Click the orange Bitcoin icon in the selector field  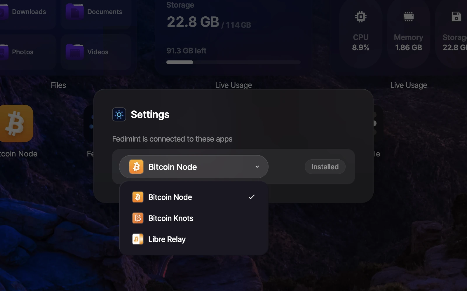pyautogui.click(x=136, y=166)
